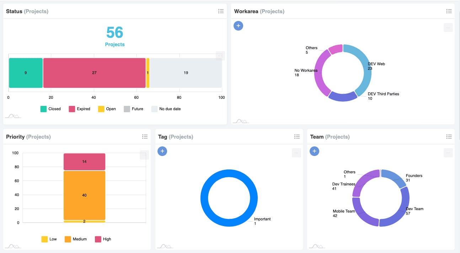Viewport: 460px width, 253px height.
Task: Click the Expired bar segment showing 27
Action: pyautogui.click(x=94, y=73)
